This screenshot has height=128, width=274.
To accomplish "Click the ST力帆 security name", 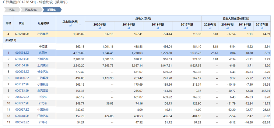I will [x=44, y=103].
